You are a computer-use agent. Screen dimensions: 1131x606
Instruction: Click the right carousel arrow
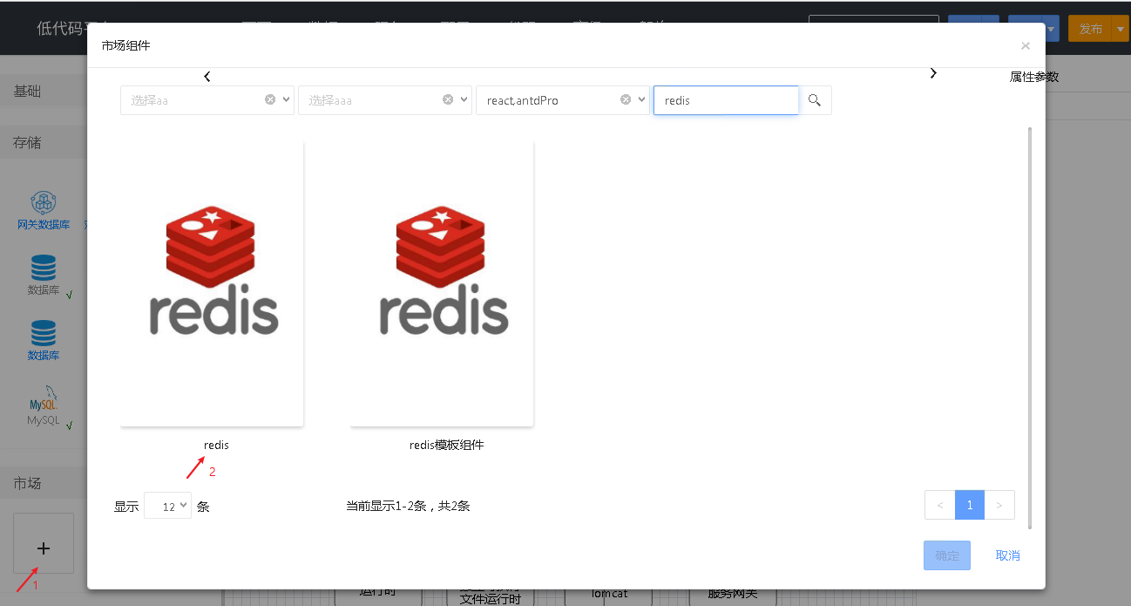click(933, 73)
